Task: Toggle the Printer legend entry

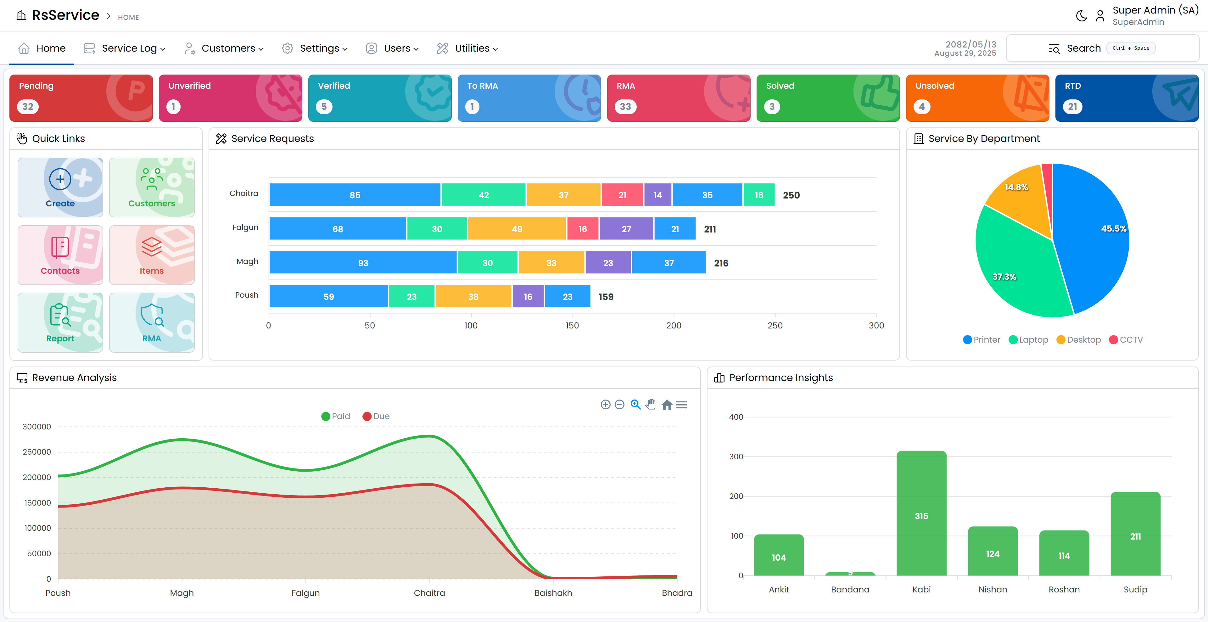Action: tap(981, 339)
